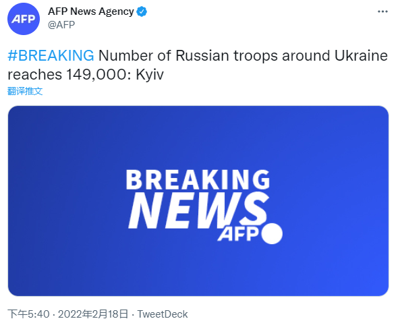Open the #BREAKING hashtag link
Image resolution: width=400 pixels, height=321 pixels.
click(x=51, y=55)
